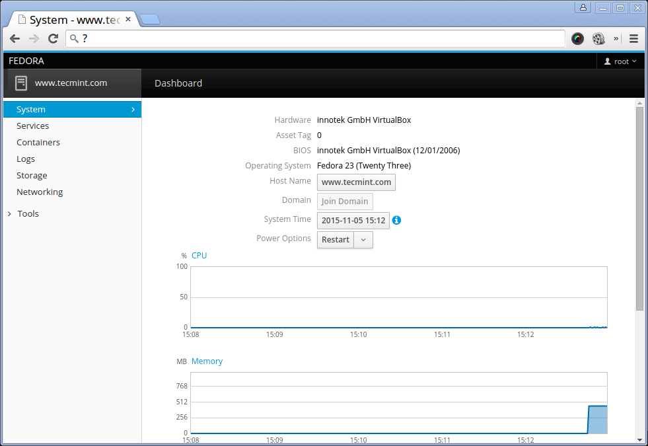Image resolution: width=648 pixels, height=446 pixels.
Task: Click the browser address bar
Action: [317, 38]
